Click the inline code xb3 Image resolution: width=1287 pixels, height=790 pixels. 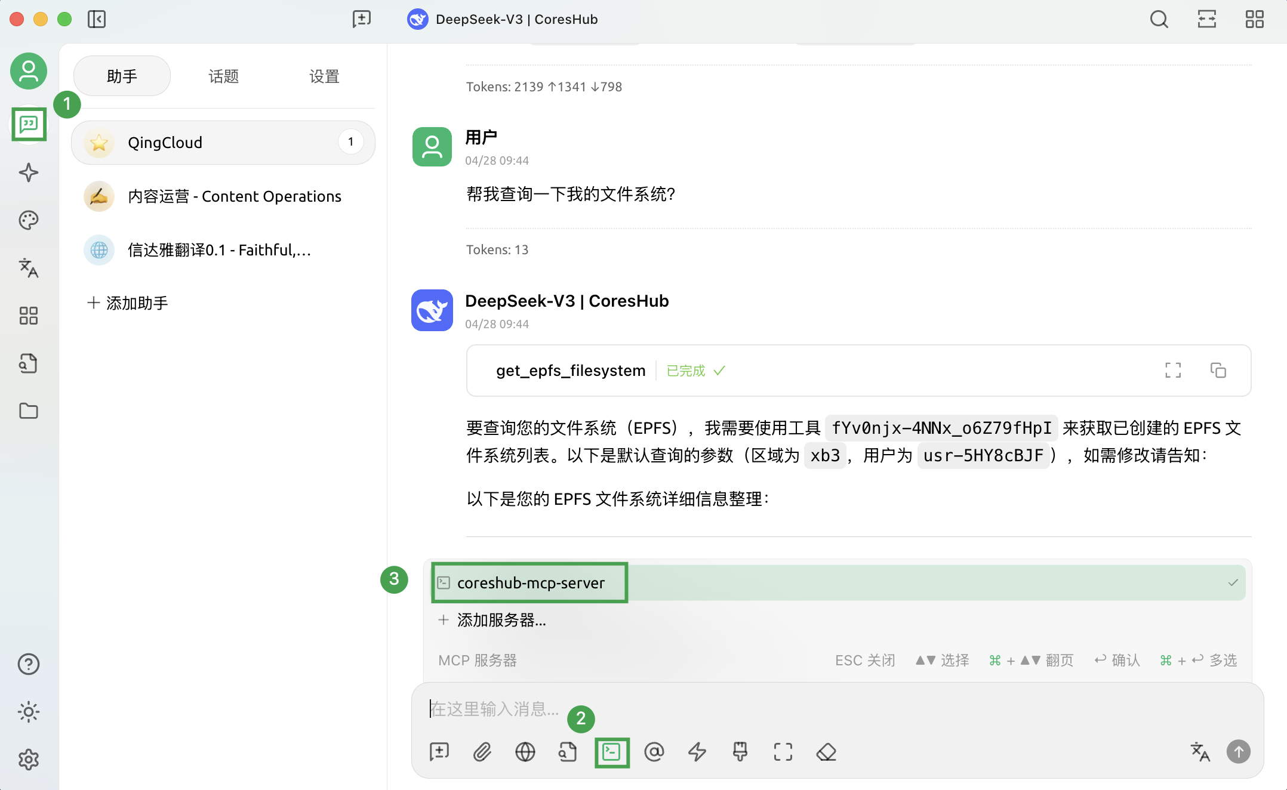pos(825,456)
